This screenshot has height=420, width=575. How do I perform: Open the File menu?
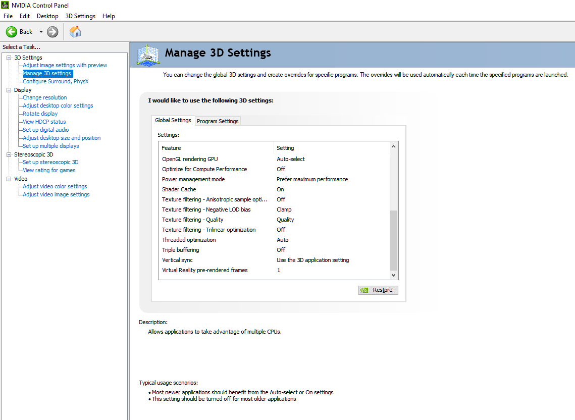pyautogui.click(x=8, y=16)
